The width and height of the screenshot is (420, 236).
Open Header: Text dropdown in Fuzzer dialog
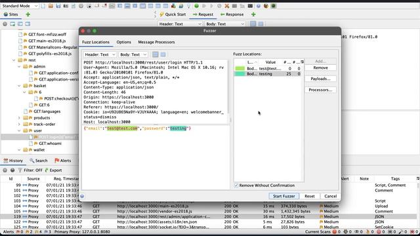tap(100, 54)
